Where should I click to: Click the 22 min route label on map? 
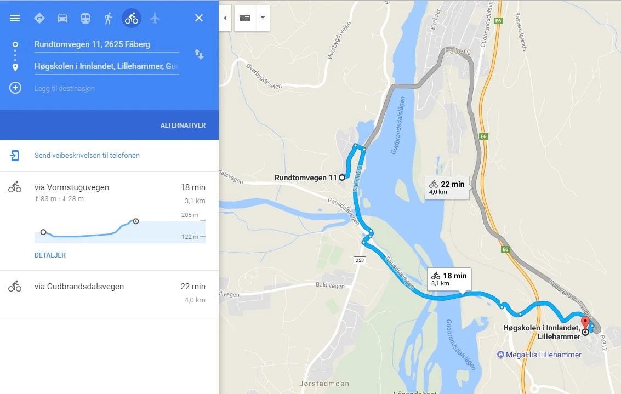[447, 188]
